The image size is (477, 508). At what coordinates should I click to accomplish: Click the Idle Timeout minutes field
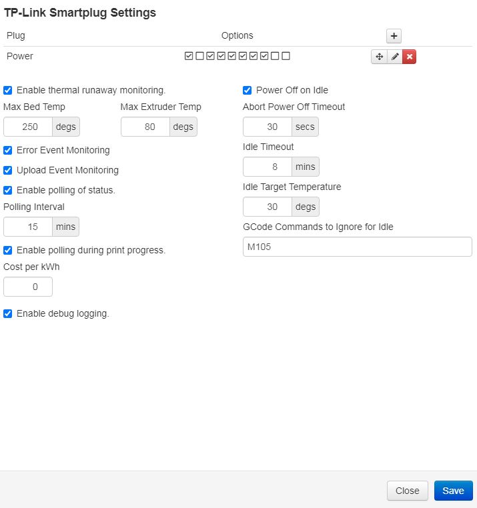click(x=268, y=167)
